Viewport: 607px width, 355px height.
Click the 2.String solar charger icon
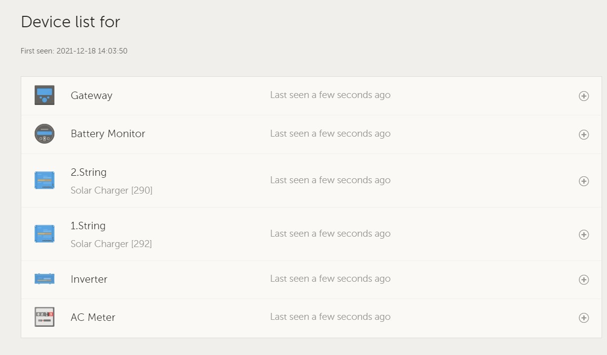[45, 180]
